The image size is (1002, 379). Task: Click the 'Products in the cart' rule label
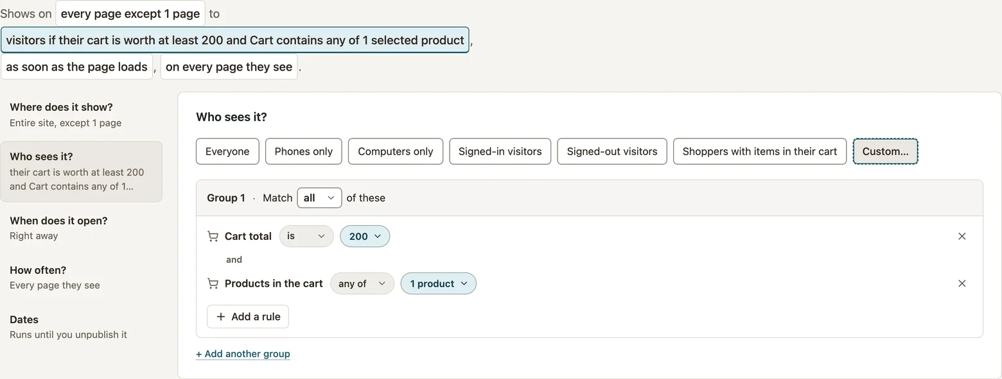[x=274, y=283]
